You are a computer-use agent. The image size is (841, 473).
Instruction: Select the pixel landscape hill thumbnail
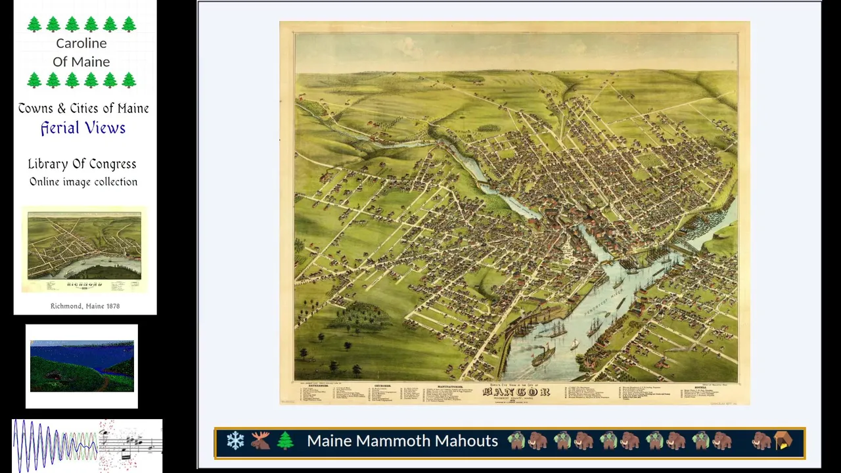[x=82, y=366]
